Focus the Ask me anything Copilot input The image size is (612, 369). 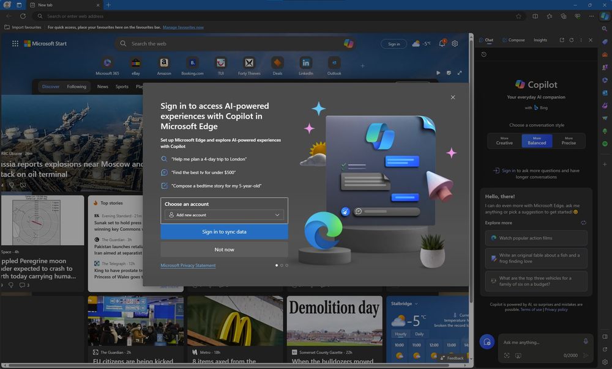click(x=540, y=342)
